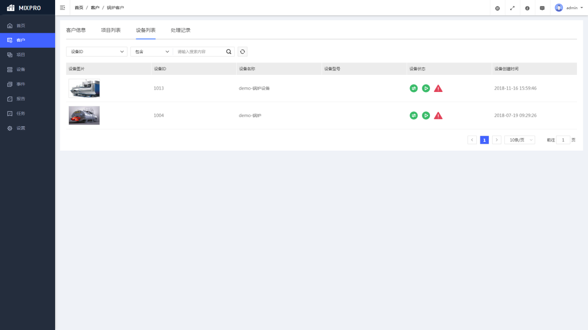
Task: Click the globe language icon in header
Action: [497, 8]
